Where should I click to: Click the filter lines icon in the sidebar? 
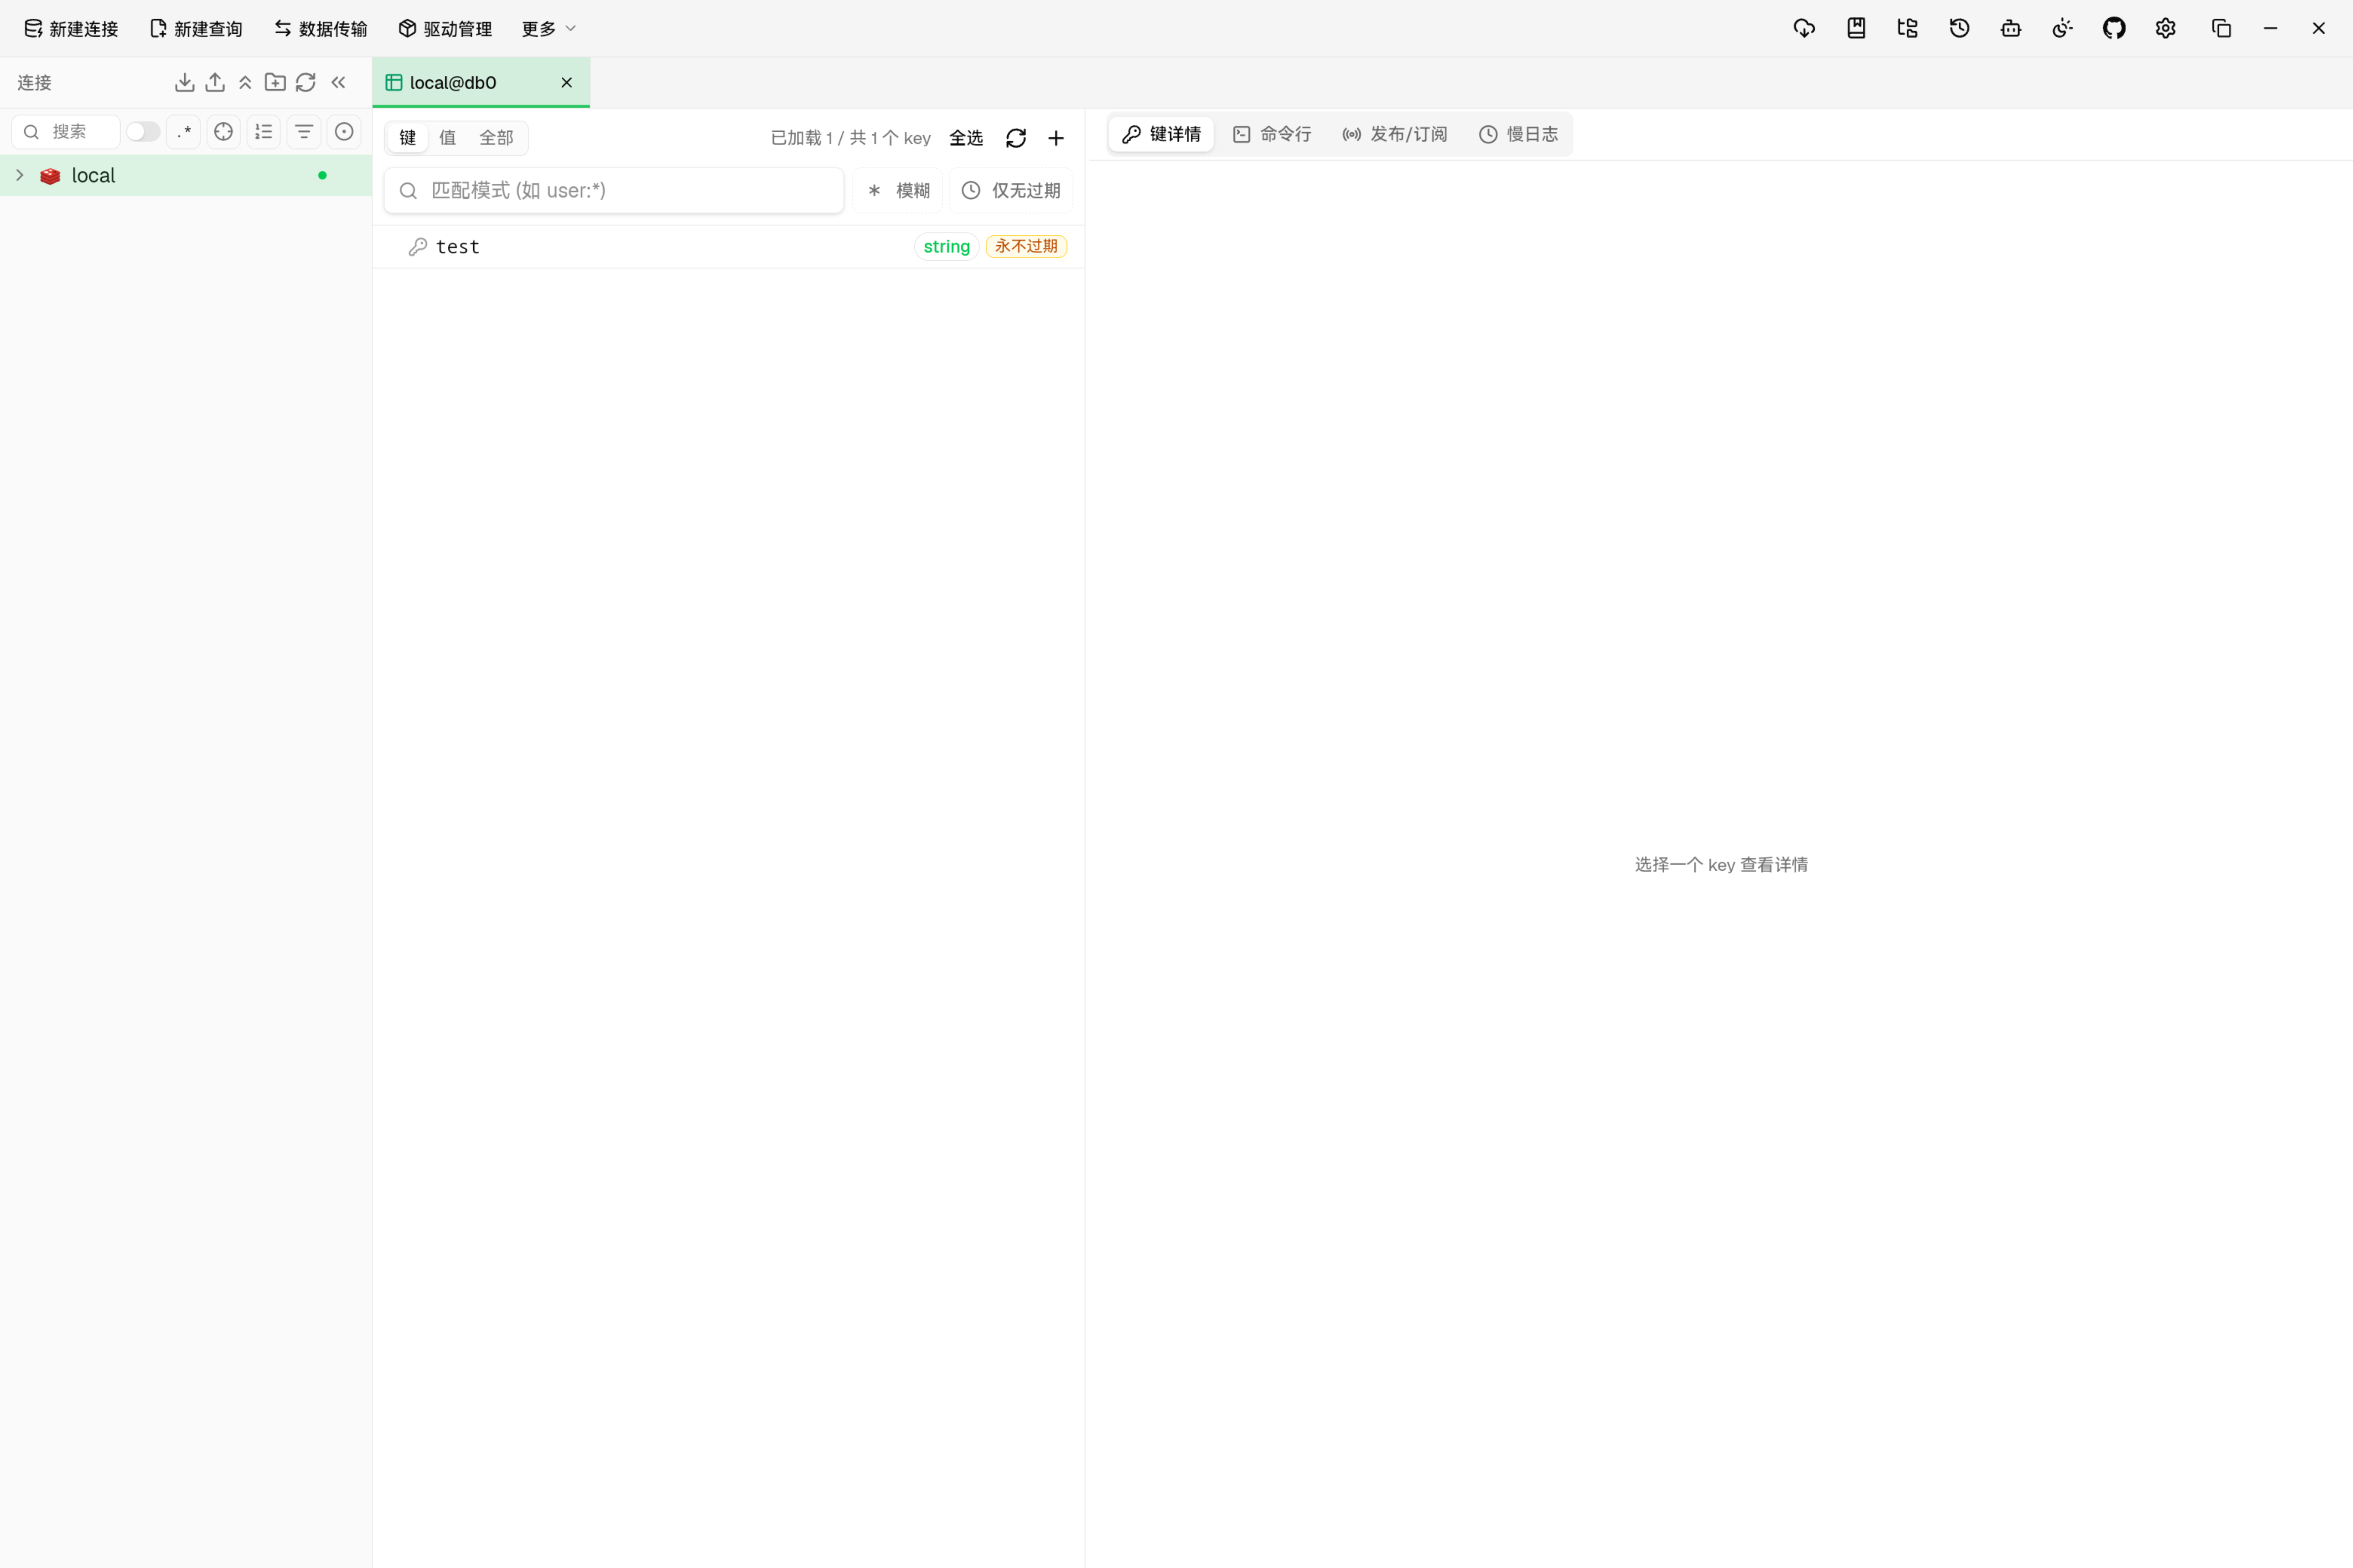tap(304, 132)
